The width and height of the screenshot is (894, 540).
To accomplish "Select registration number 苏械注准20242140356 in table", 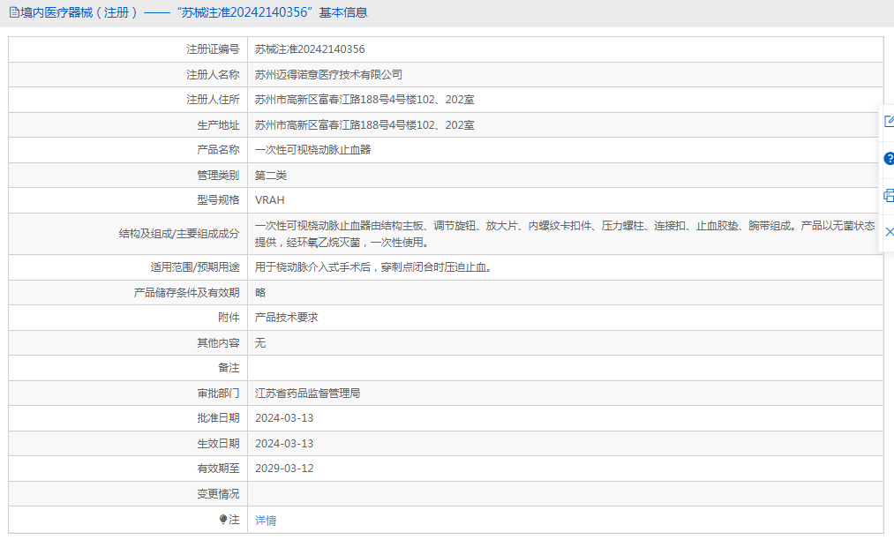I will pos(310,49).
